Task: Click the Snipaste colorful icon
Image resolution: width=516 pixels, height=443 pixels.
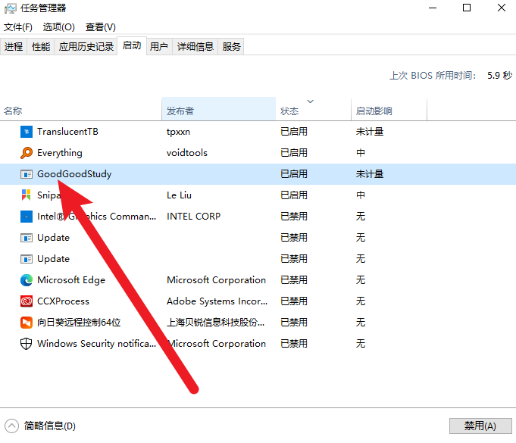Action: click(27, 195)
